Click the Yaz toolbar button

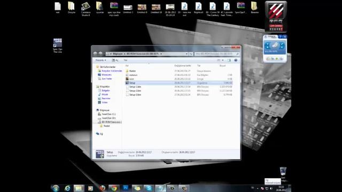tap(126, 60)
